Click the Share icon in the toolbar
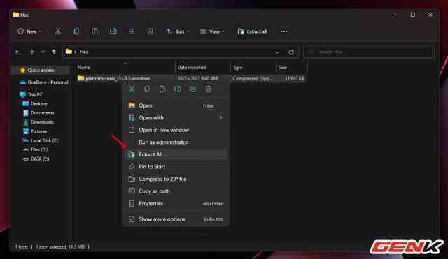This screenshot has width=448, height=259. point(132,31)
